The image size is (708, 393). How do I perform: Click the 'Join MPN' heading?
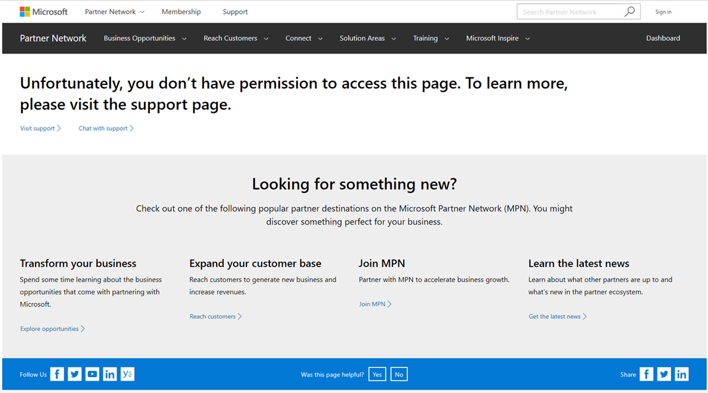(x=382, y=264)
